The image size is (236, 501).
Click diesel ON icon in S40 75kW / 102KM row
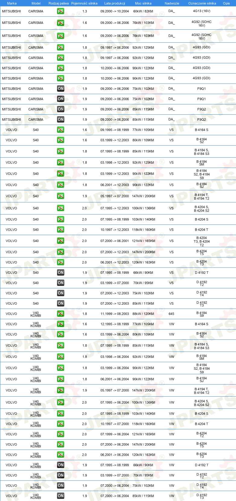pos(61,293)
